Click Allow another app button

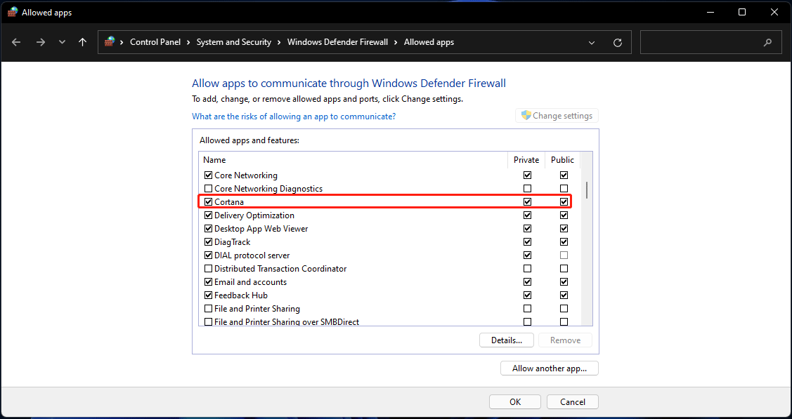click(x=550, y=368)
